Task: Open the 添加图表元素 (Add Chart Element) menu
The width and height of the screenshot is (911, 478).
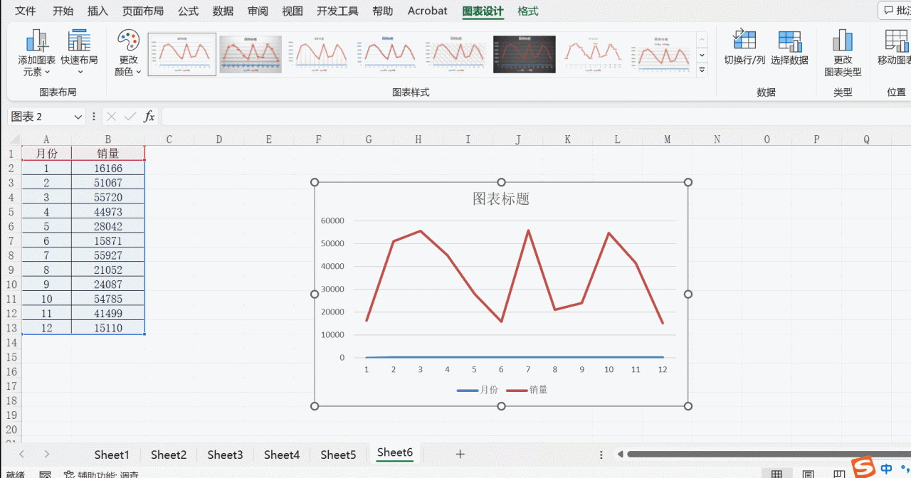Action: 36,53
